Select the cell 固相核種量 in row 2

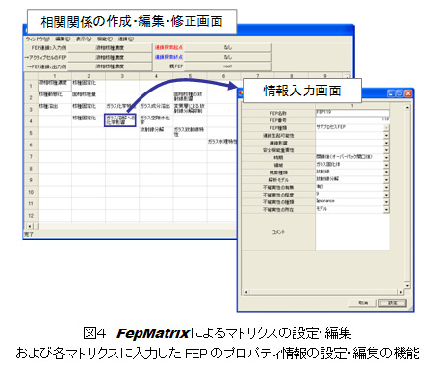89,97
